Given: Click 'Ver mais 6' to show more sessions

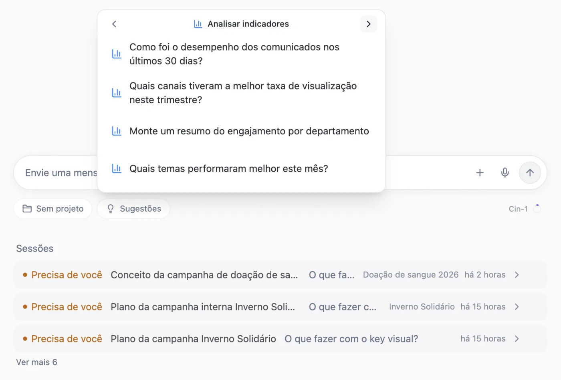Looking at the screenshot, I should tap(37, 362).
